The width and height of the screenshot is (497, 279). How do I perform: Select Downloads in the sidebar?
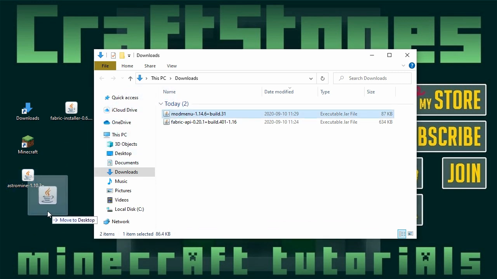(125, 172)
